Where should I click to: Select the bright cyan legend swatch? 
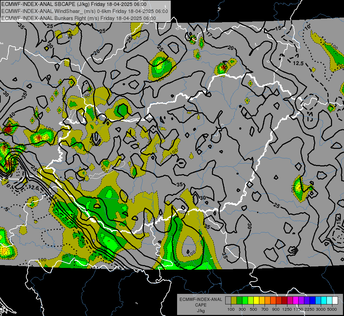point(324,300)
